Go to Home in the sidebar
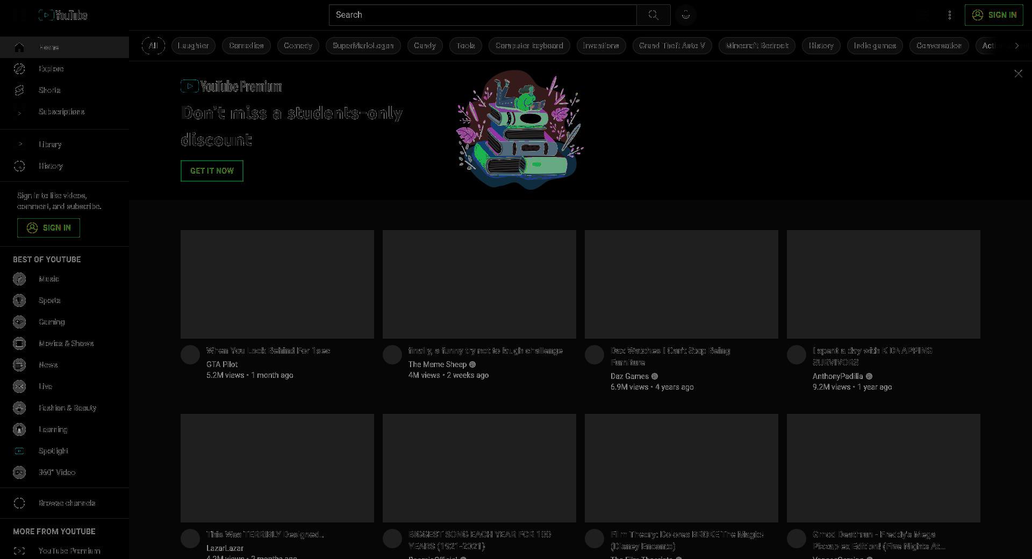This screenshot has width=1032, height=559. coord(64,47)
